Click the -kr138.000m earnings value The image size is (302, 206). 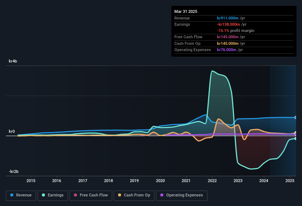228,24
